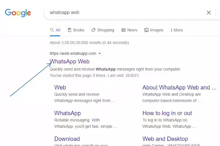Click the book icon beside Books

[x=69, y=30]
